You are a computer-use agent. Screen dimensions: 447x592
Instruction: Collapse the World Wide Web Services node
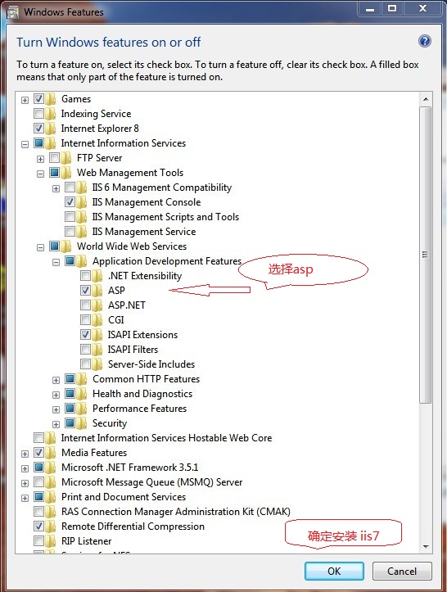(x=40, y=247)
